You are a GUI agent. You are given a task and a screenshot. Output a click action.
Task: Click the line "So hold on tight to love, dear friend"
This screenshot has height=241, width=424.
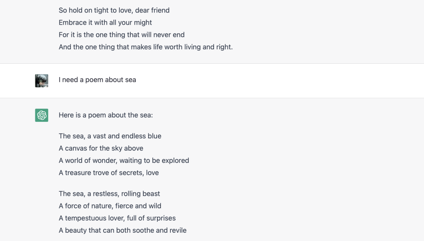pyautogui.click(x=114, y=10)
